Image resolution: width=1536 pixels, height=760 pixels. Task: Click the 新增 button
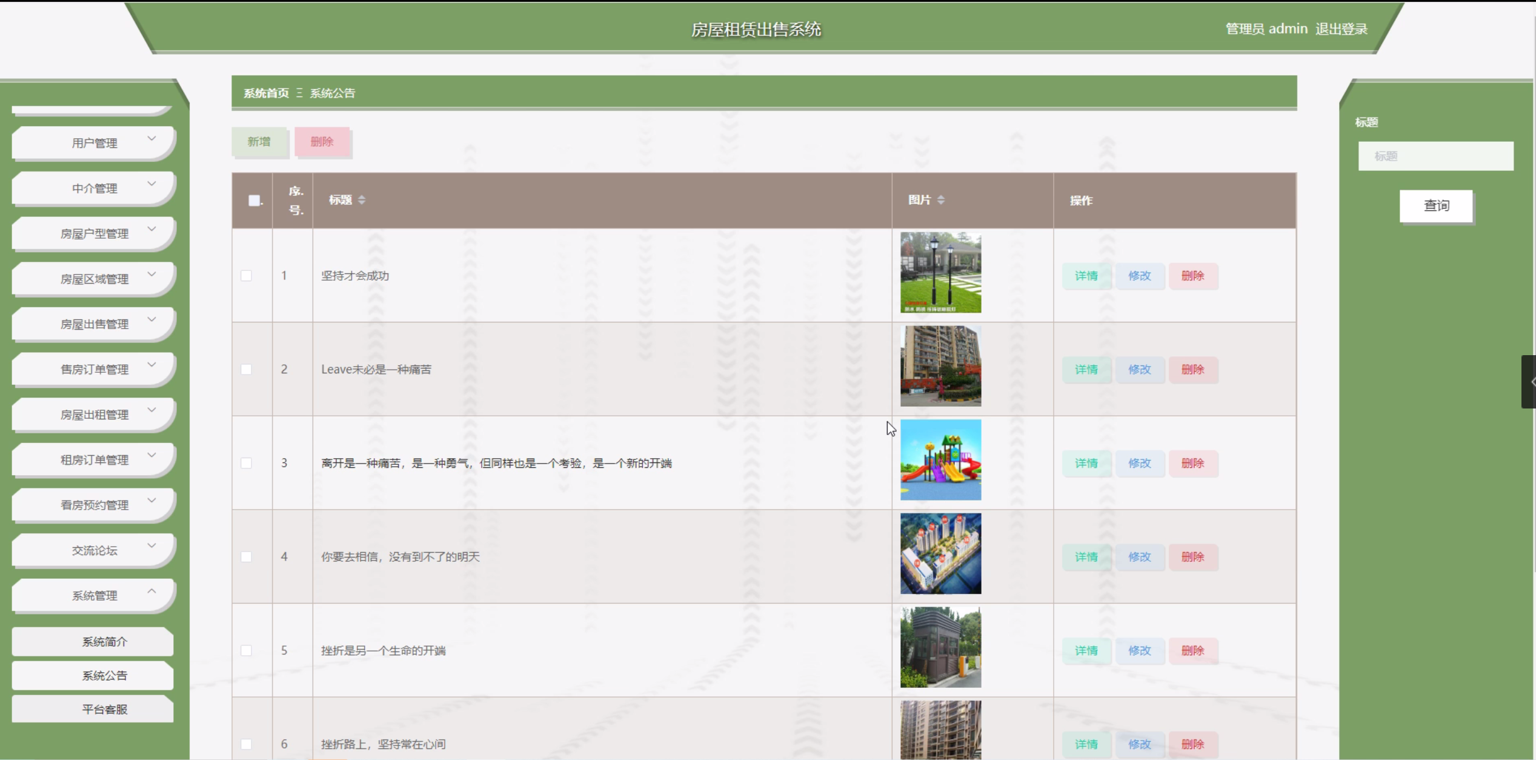coord(259,142)
